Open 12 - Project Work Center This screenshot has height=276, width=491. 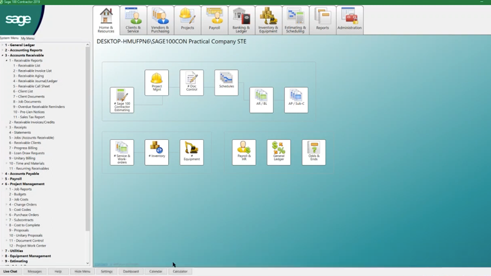(x=28, y=246)
